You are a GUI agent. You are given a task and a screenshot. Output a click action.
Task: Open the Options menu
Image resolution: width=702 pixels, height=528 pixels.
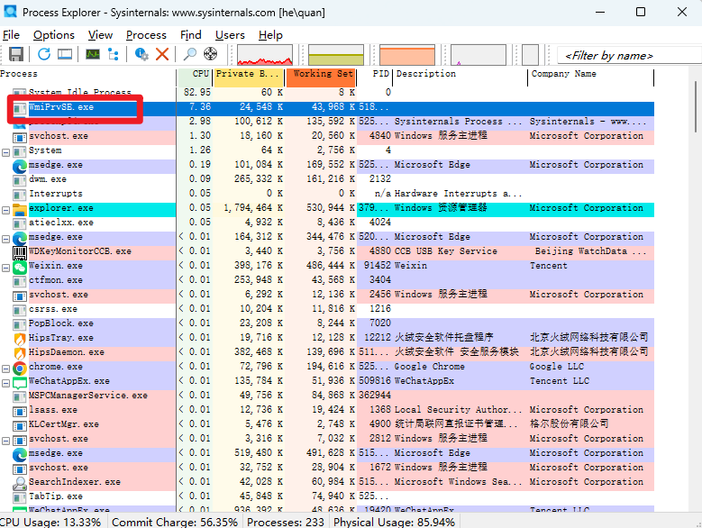[54, 35]
